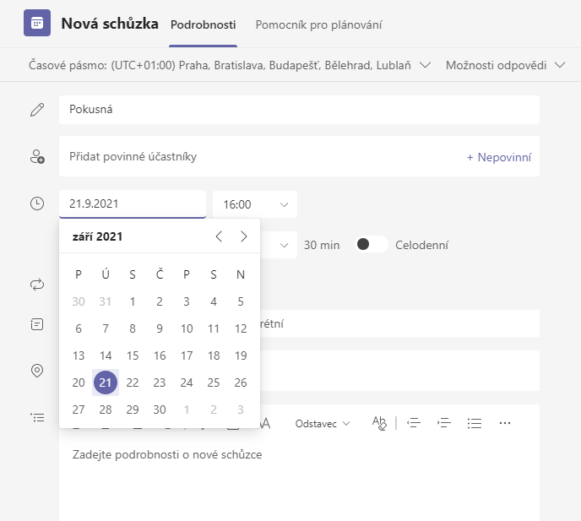Viewport: 581px width, 521px height.
Task: Insert a bulleted list
Action: click(475, 423)
